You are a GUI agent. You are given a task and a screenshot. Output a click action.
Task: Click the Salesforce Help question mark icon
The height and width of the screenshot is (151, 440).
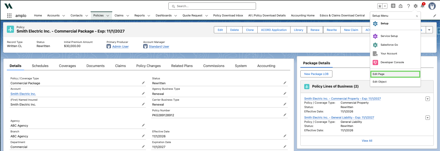click(408, 6)
